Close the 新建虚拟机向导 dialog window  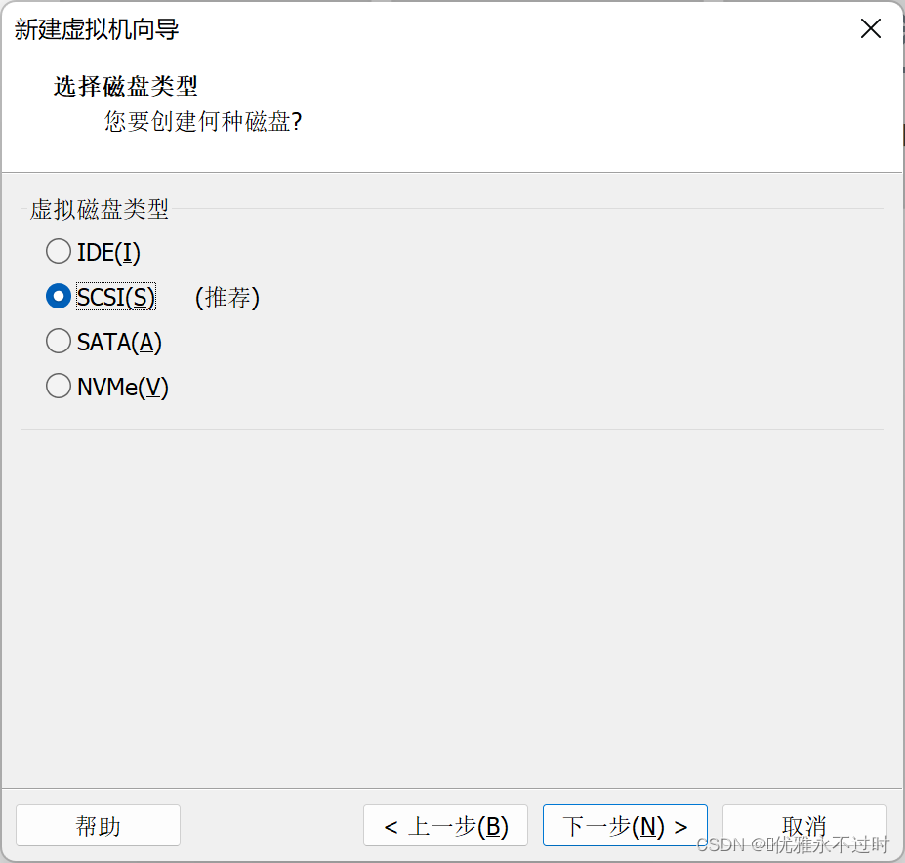[870, 29]
